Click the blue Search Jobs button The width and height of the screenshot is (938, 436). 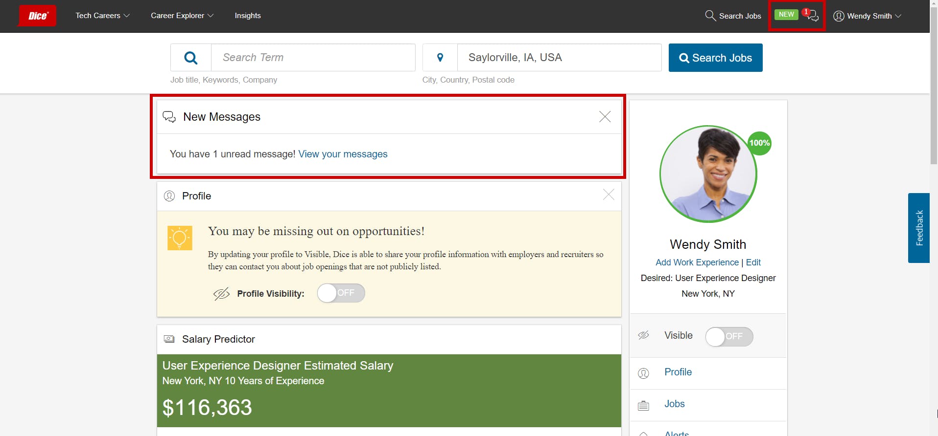(x=716, y=58)
